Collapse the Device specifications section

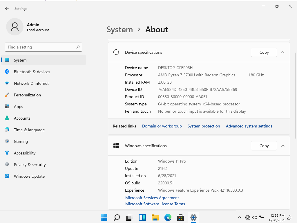283,52
